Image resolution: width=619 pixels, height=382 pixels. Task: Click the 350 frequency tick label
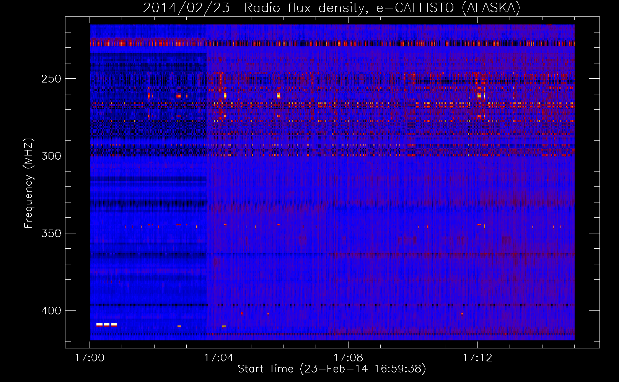(x=51, y=233)
